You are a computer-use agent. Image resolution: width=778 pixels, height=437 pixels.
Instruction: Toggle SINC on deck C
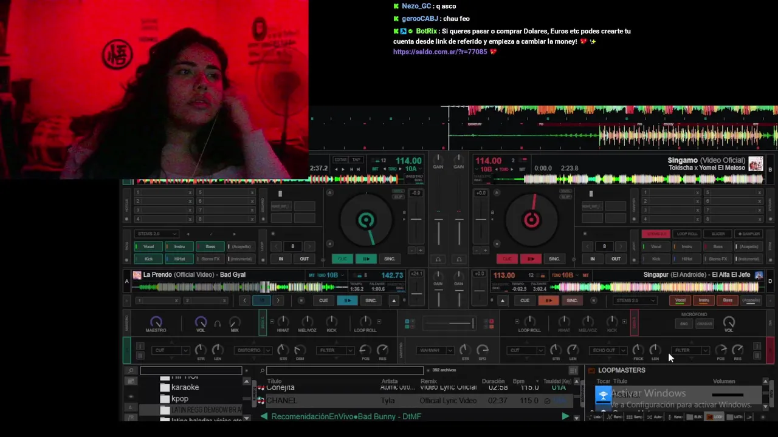[371, 300]
